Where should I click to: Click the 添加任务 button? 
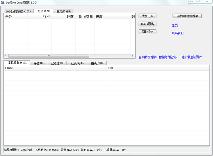tap(147, 16)
